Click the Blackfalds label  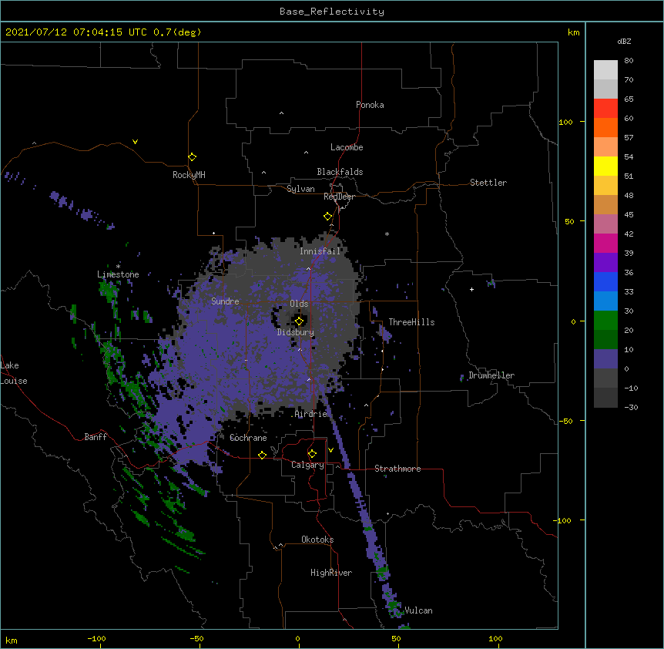click(x=340, y=172)
